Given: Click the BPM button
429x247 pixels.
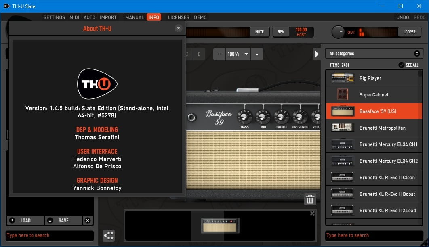Looking at the screenshot, I should tap(281, 32).
